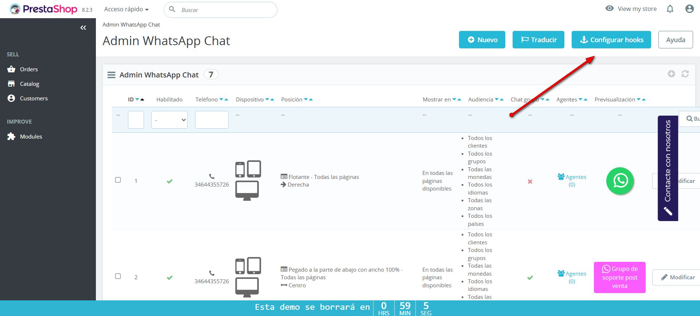Click the Posición up sort arrow
700x316 pixels.
click(311, 100)
